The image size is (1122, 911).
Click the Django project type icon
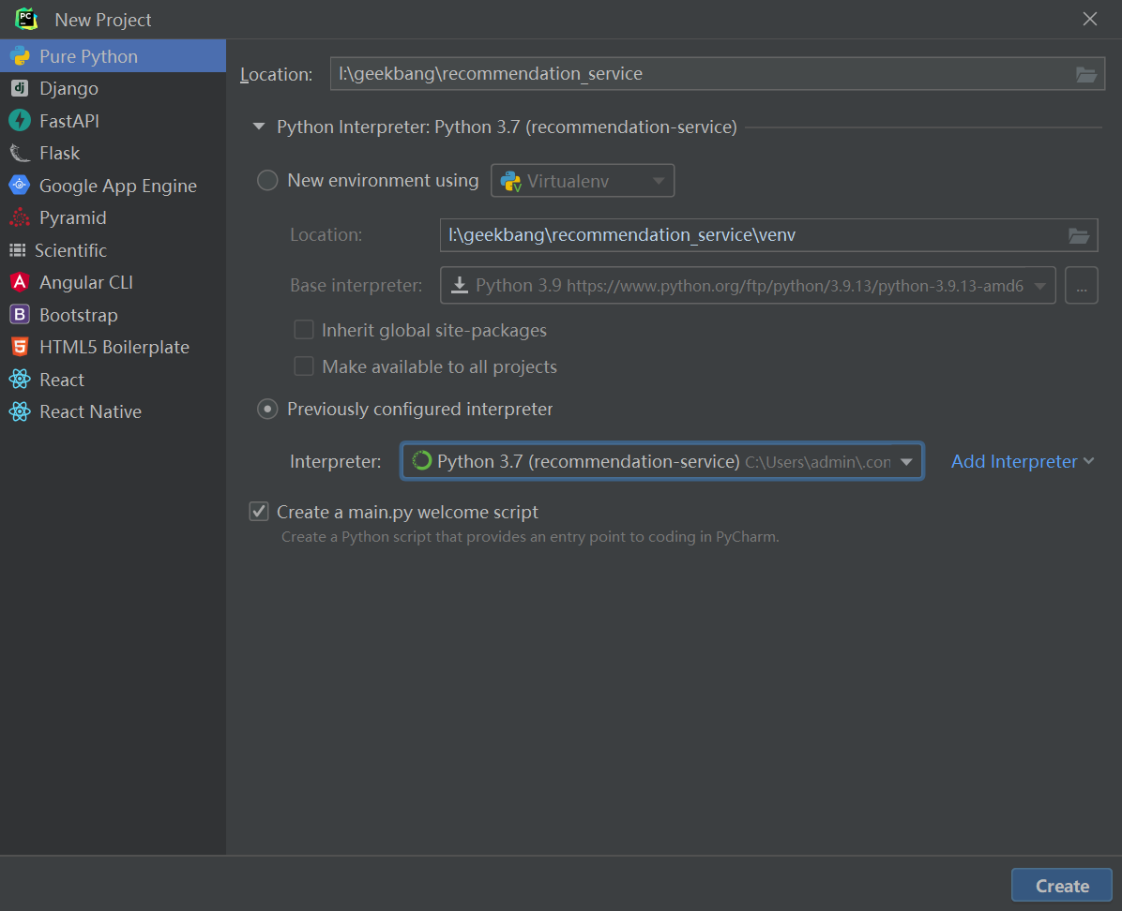(19, 88)
